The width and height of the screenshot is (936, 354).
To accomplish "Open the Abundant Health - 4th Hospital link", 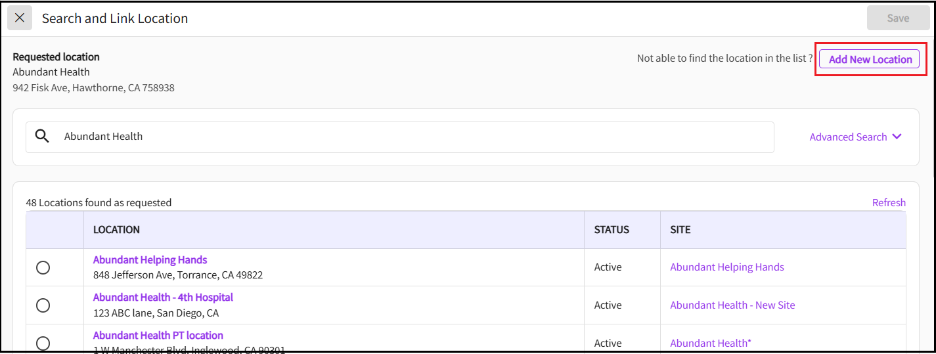I will click(x=163, y=298).
